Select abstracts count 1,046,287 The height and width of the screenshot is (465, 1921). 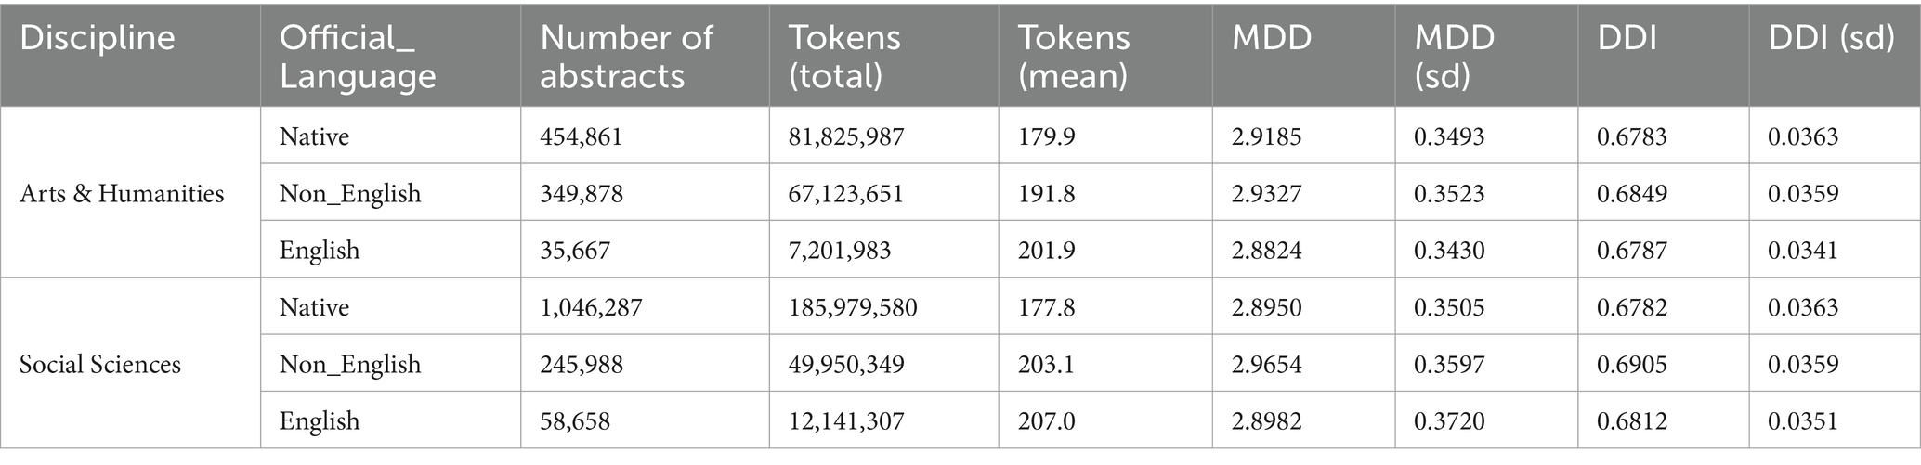point(591,307)
